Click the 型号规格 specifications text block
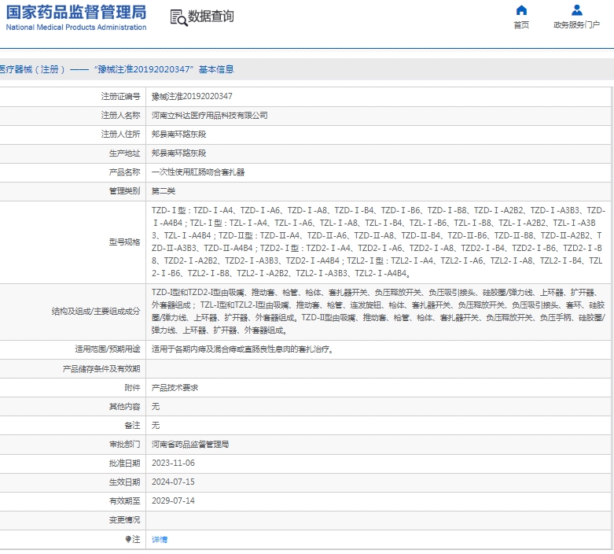 [378, 242]
